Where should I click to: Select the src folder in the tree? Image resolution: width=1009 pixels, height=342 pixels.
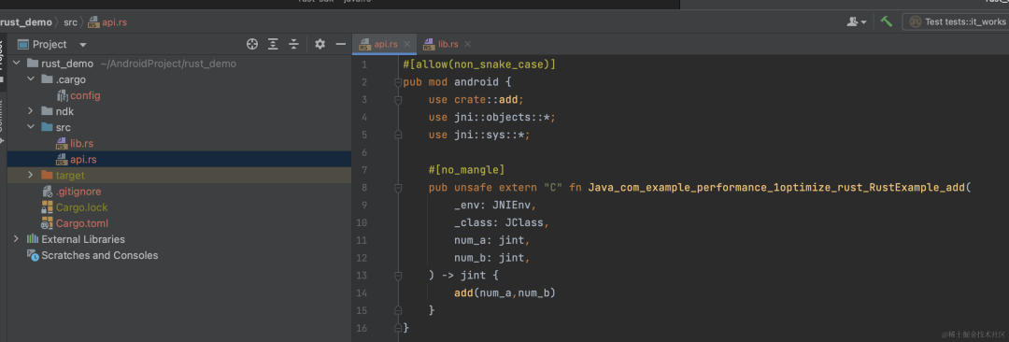click(x=178, y=127)
